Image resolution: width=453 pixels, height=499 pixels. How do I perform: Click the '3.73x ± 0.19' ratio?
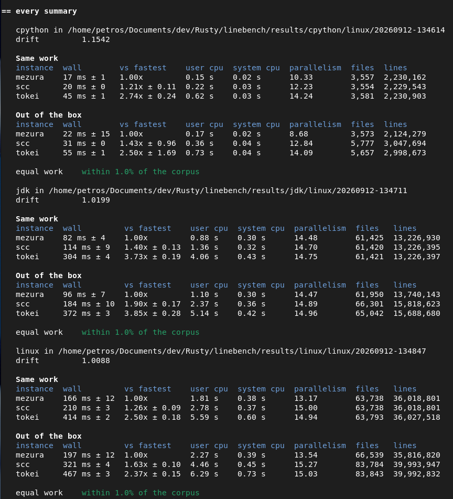click(152, 257)
